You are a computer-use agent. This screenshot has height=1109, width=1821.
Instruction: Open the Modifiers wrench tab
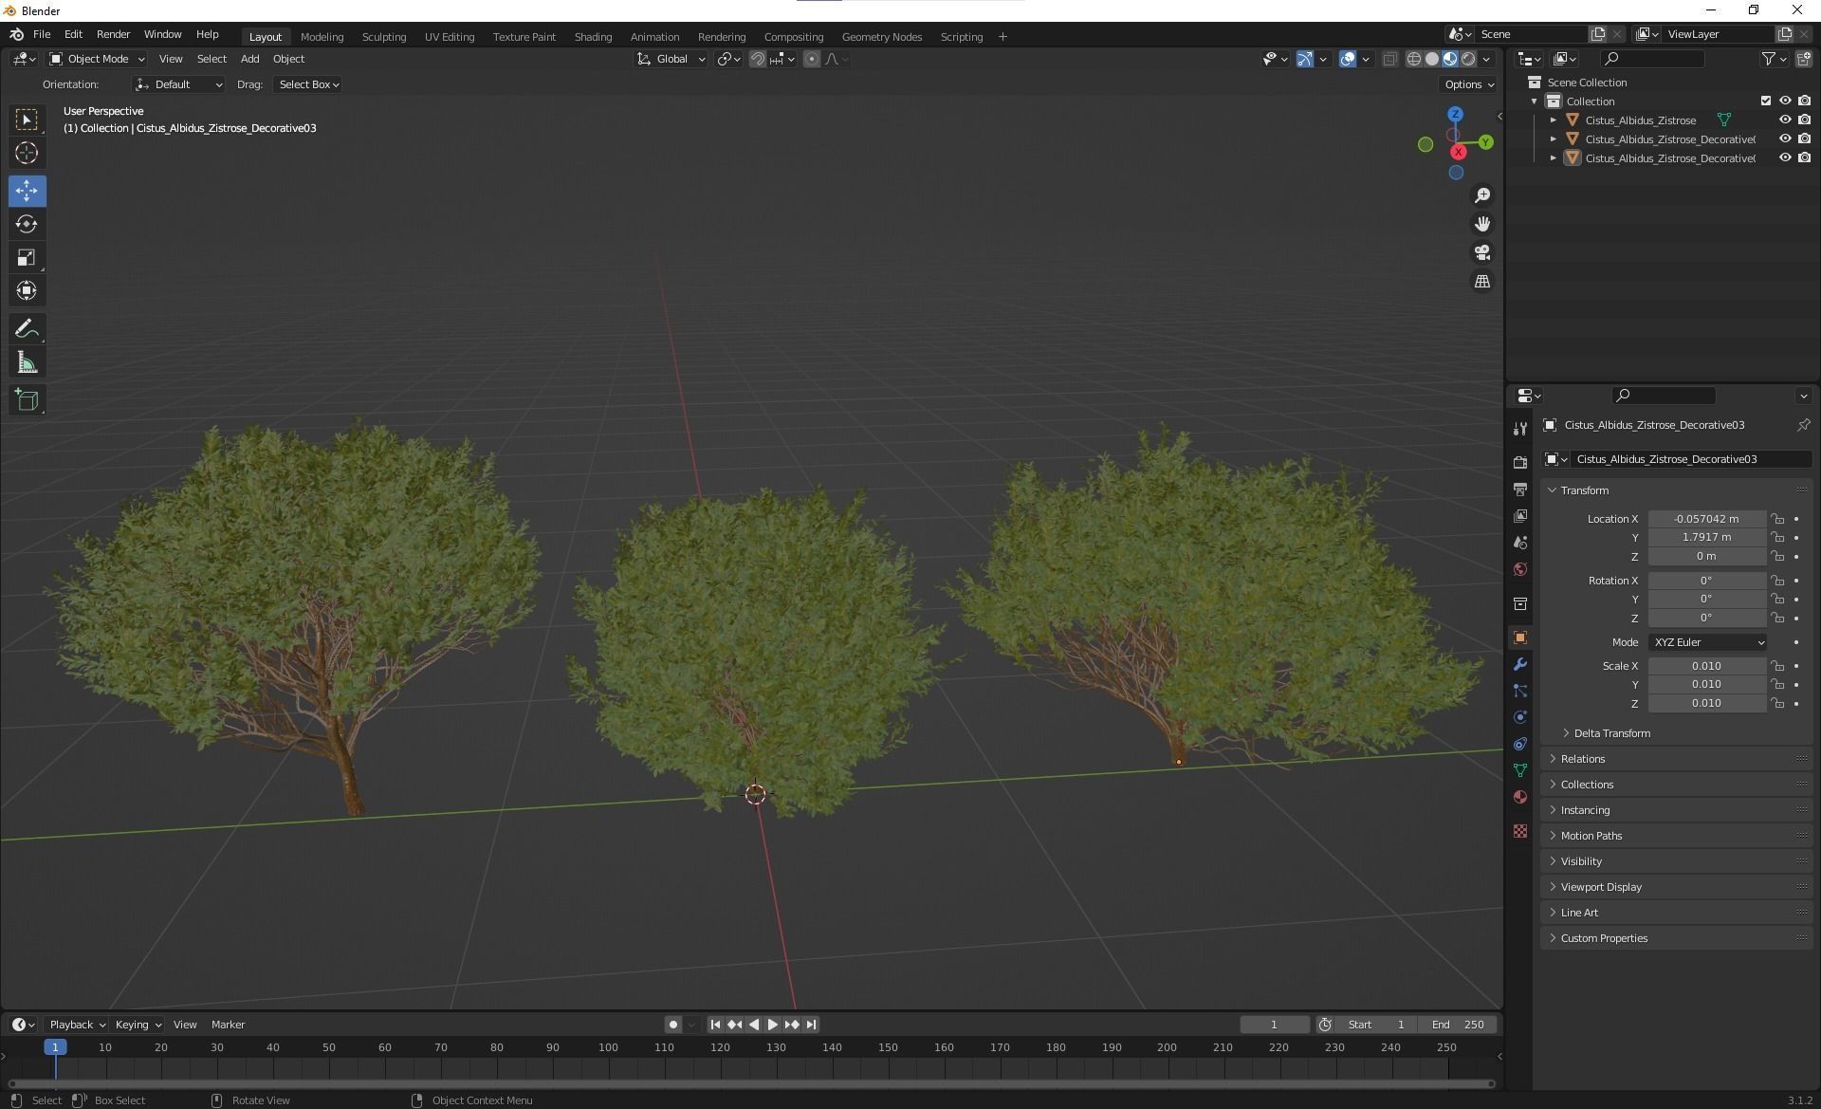tap(1520, 664)
